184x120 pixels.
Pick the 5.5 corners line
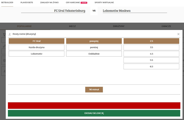[151, 60]
